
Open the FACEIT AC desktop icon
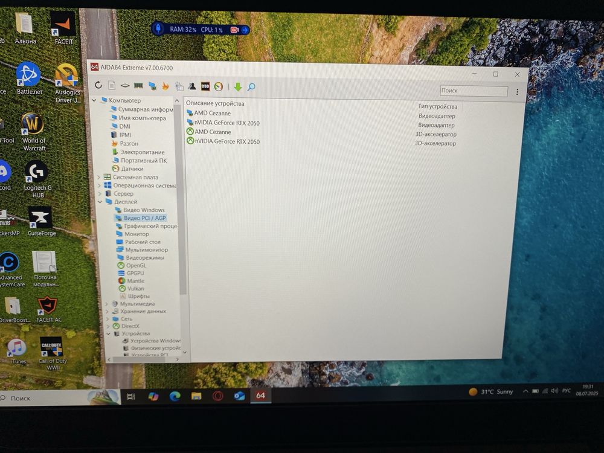(48, 309)
